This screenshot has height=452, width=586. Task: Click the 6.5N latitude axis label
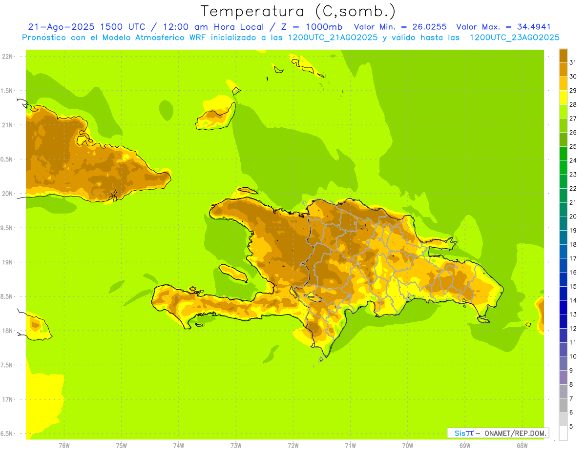(x=7, y=433)
